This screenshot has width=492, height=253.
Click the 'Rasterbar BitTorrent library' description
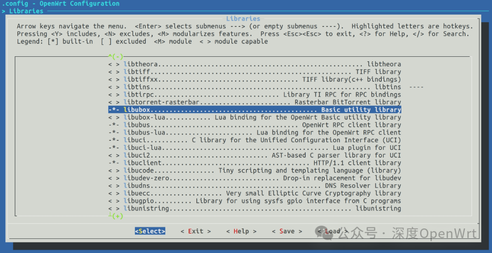348,102
